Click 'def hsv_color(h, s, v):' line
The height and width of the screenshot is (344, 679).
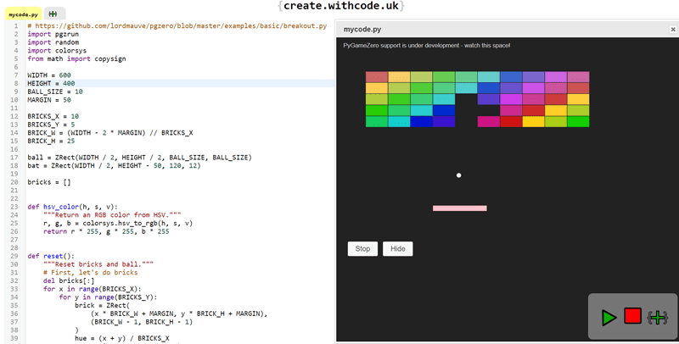click(72, 207)
